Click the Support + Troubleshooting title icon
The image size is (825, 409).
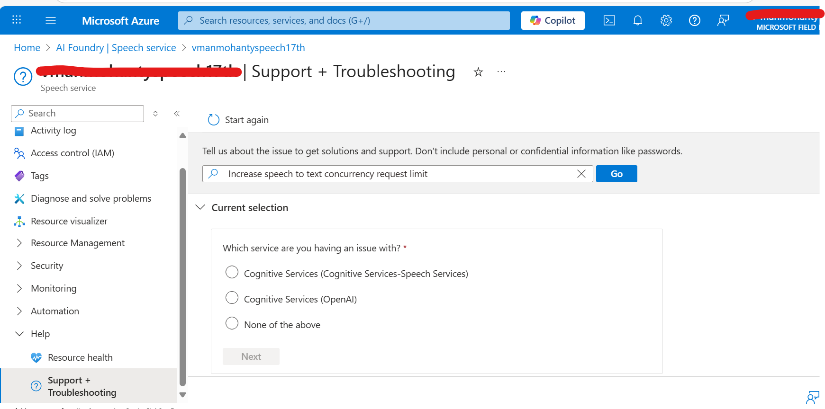pyautogui.click(x=23, y=76)
